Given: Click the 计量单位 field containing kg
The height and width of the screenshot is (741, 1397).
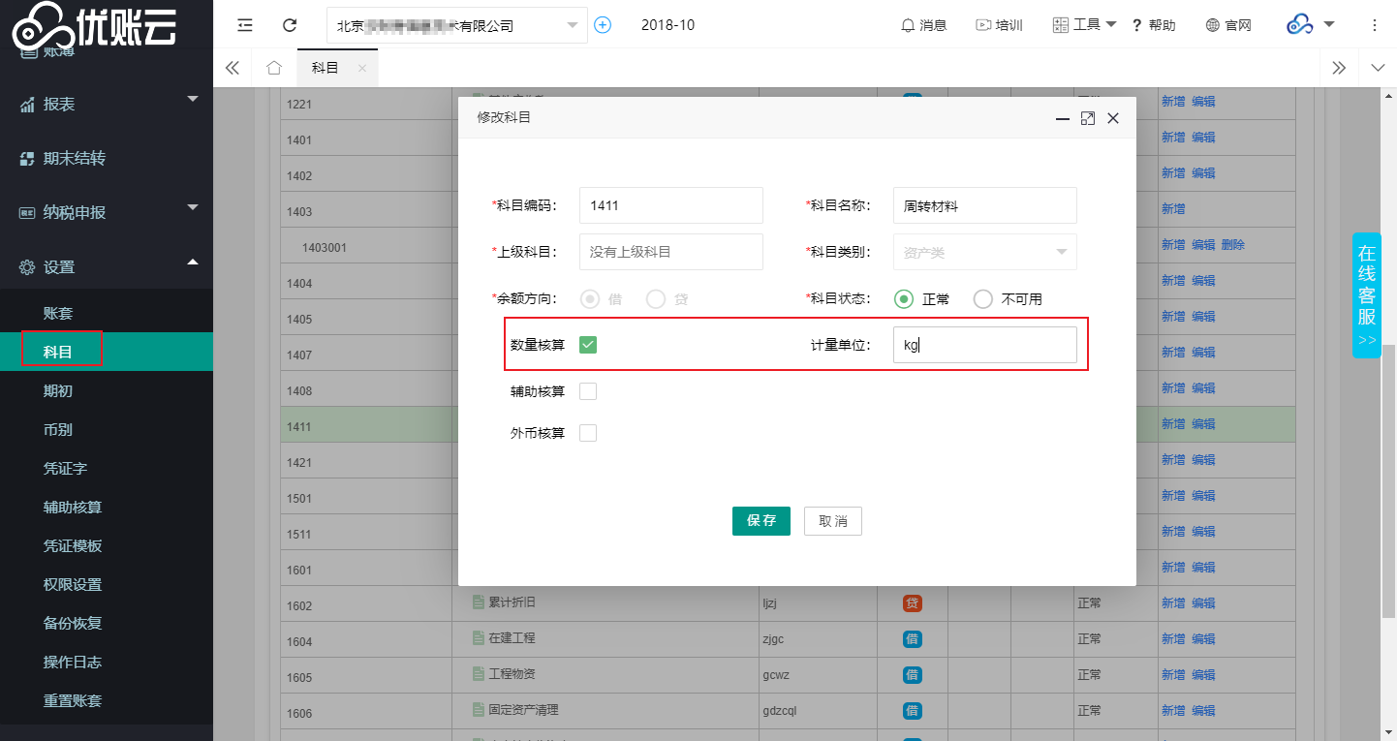Looking at the screenshot, I should click(x=985, y=345).
